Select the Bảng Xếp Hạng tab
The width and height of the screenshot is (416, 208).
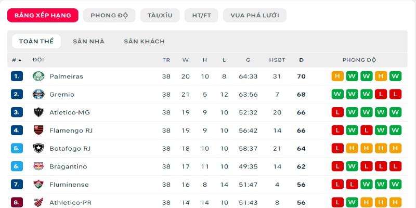(x=43, y=16)
